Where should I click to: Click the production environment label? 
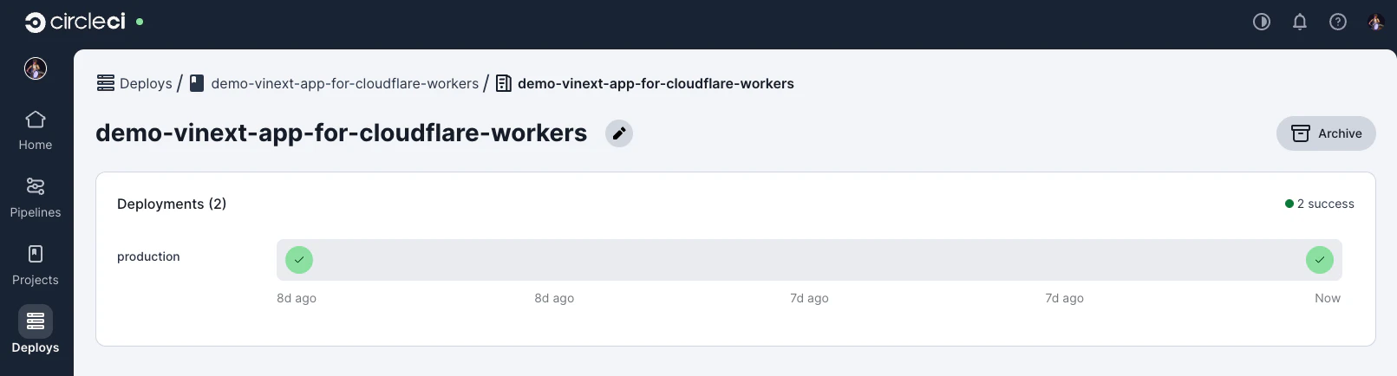click(x=148, y=256)
